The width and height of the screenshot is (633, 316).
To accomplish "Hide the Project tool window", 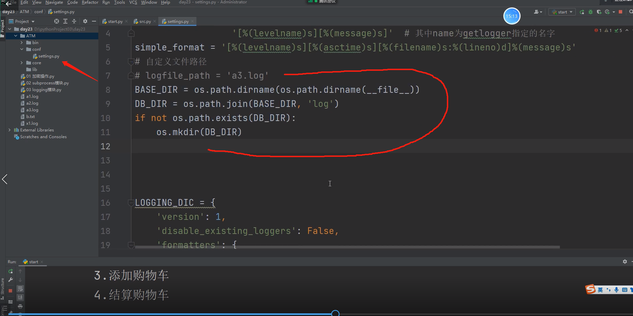I will click(x=94, y=21).
